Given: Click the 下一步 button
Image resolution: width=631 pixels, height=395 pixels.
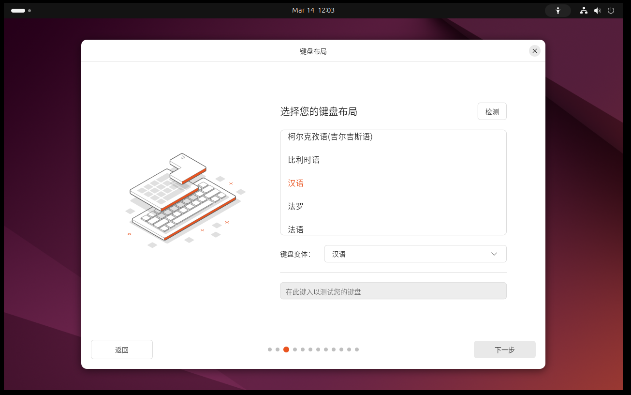Looking at the screenshot, I should [x=504, y=350].
